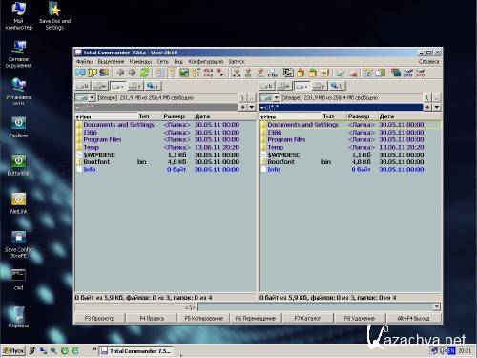Open the Корзина recycle bin icon

pyautogui.click(x=18, y=317)
